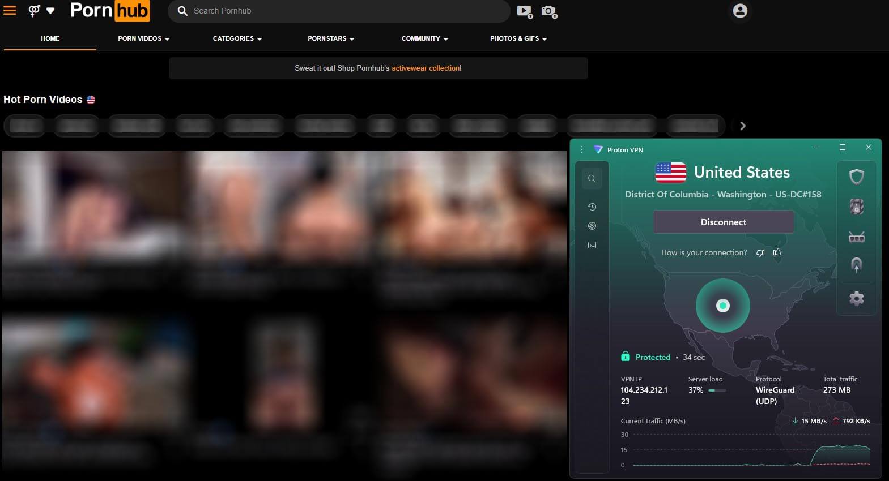The width and height of the screenshot is (889, 481).
Task: Click the VPN IP address 104.234.212.123
Action: click(644, 396)
